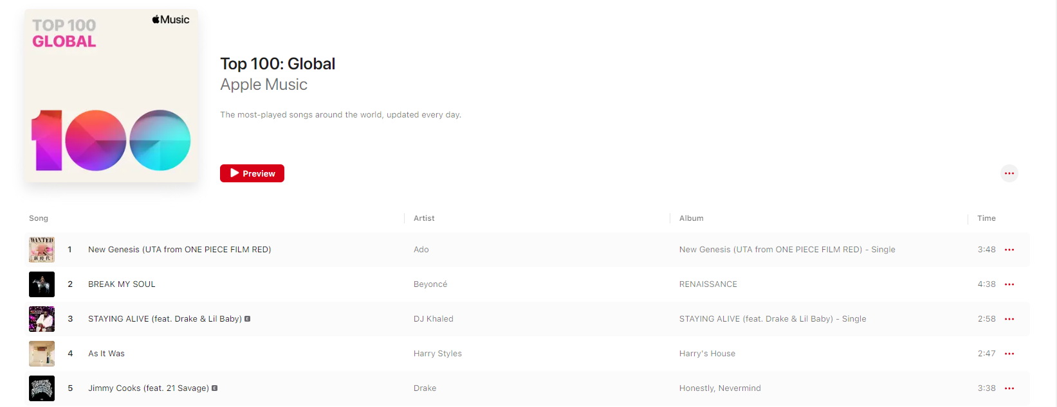This screenshot has width=1057, height=407.
Task: Visit the Harry Styles artist link
Action: point(437,354)
